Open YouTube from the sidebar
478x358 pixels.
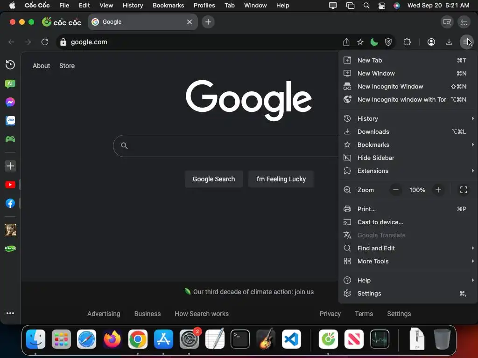click(10, 185)
